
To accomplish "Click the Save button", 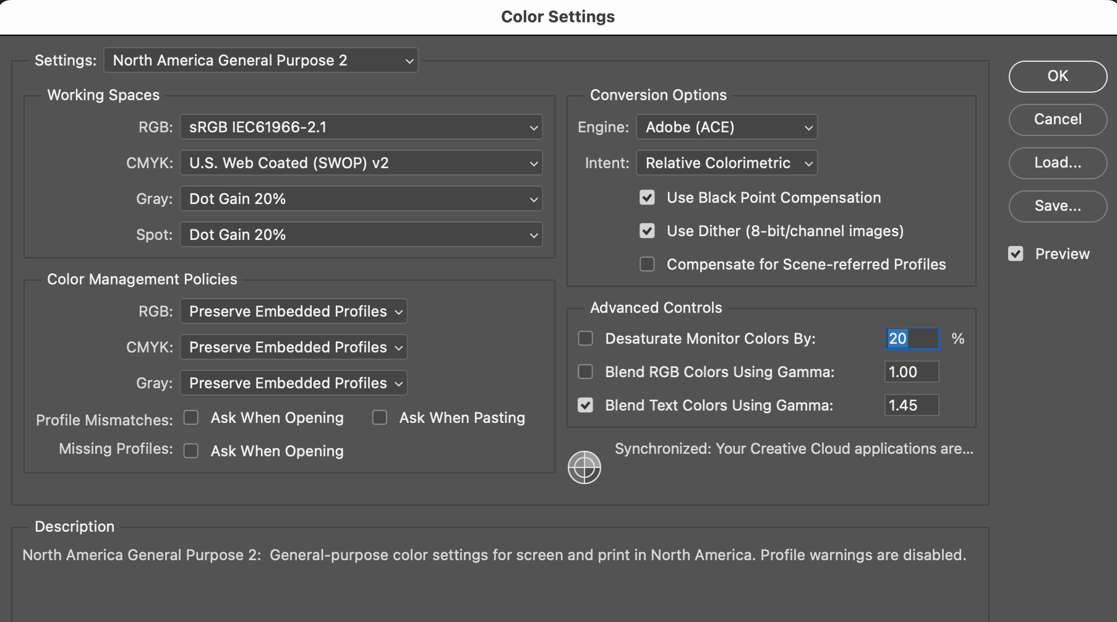I will [1057, 206].
